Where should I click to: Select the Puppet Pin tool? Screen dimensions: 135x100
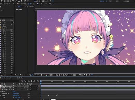(x=28, y=1)
